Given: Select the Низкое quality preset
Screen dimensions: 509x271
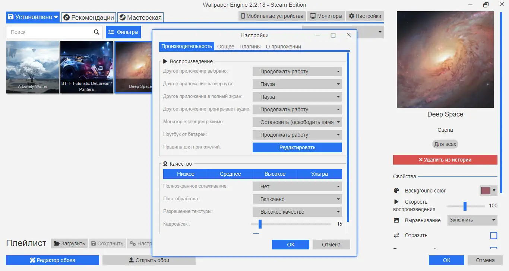Looking at the screenshot, I should pyautogui.click(x=186, y=174).
